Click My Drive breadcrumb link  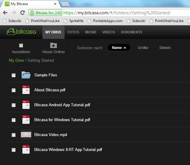click(16, 60)
